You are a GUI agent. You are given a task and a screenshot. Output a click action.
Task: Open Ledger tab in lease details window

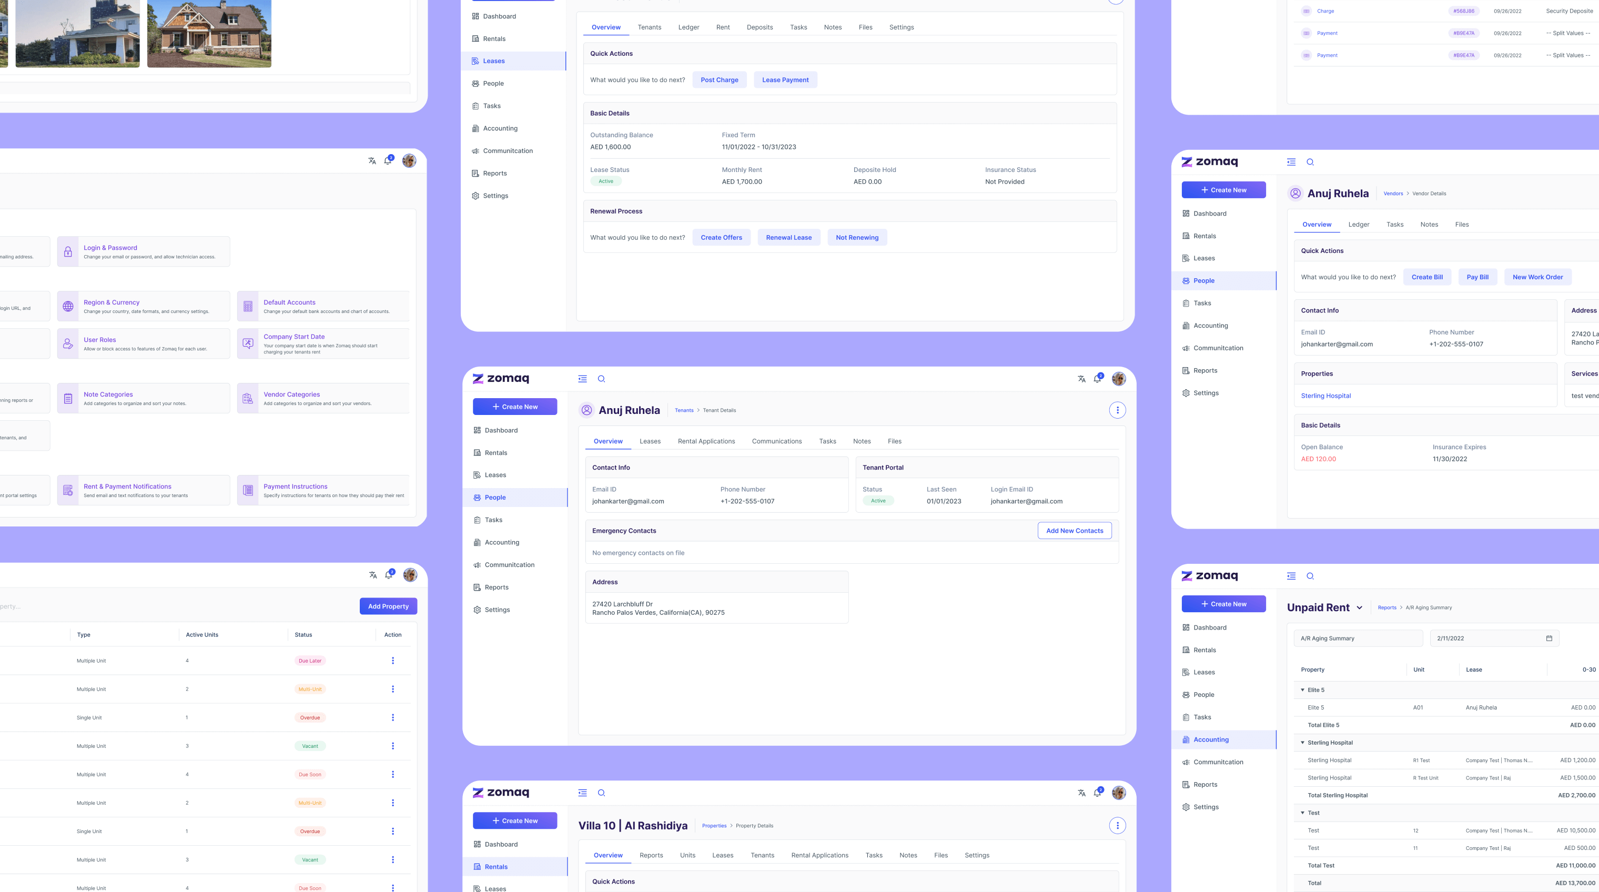[x=689, y=27]
